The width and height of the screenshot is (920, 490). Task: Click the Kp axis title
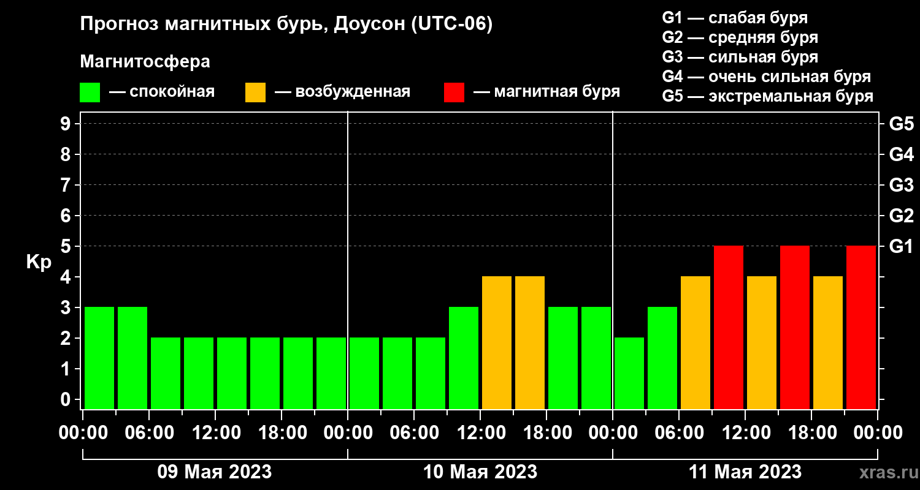click(x=39, y=263)
